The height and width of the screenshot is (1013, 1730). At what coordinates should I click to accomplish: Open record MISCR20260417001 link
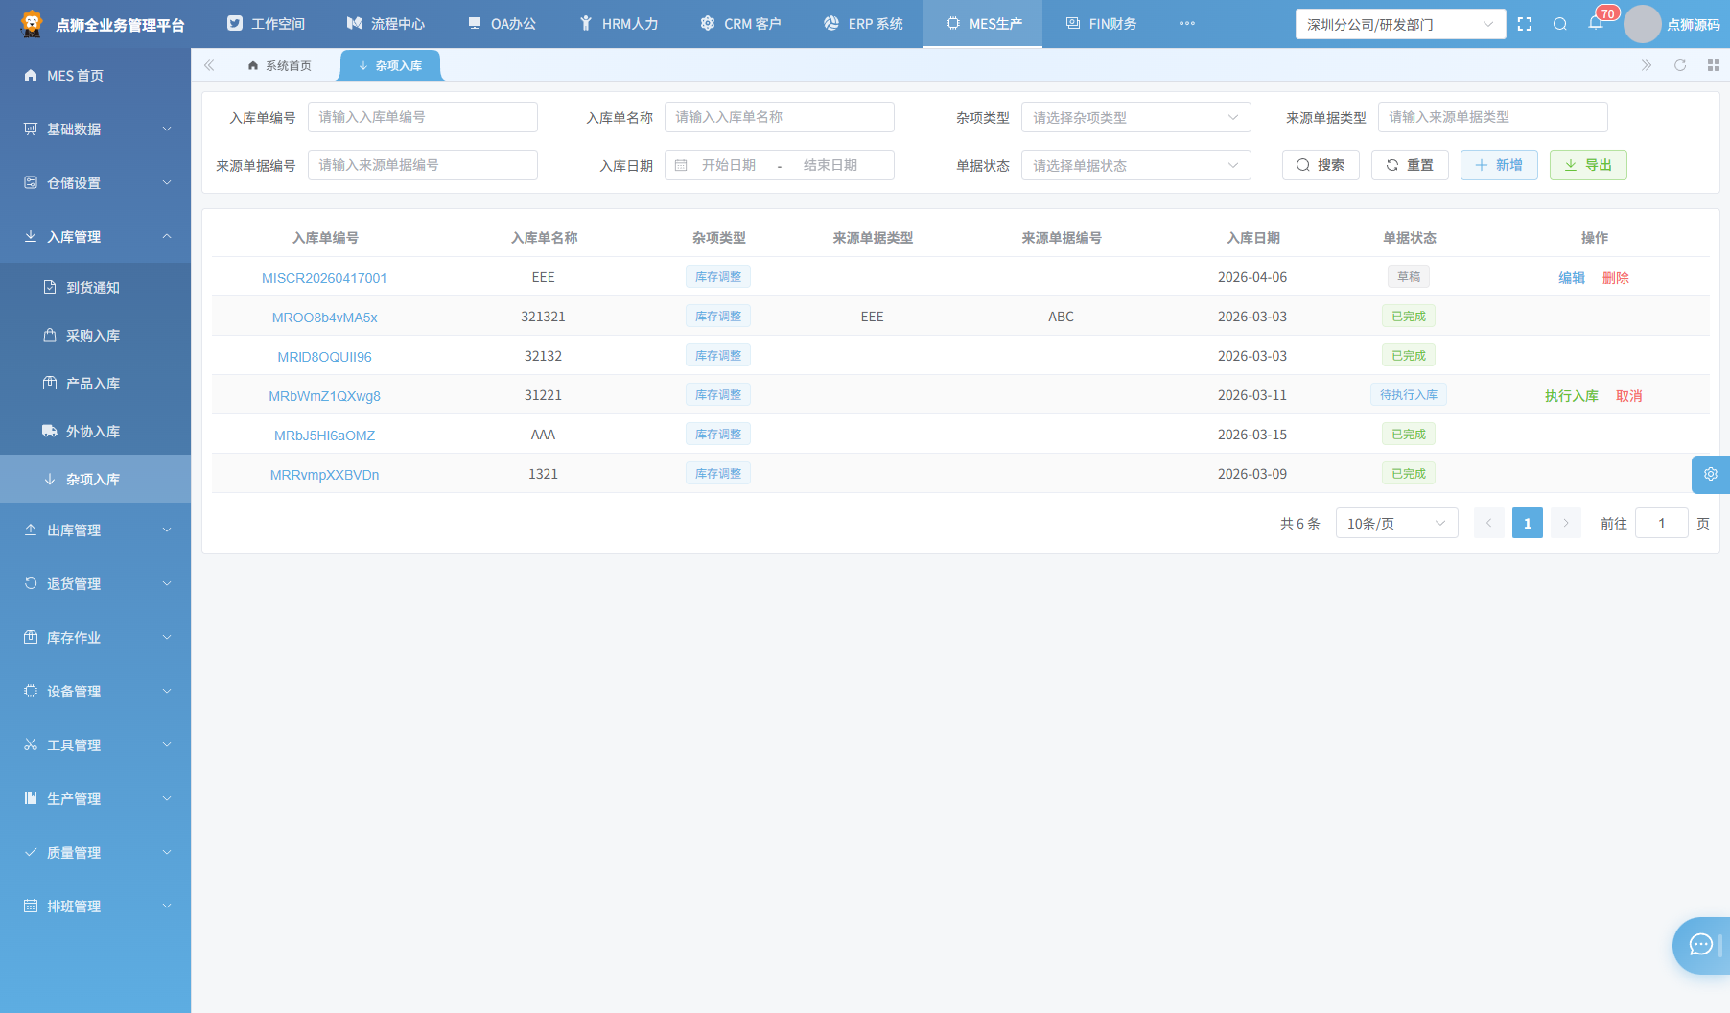[324, 278]
